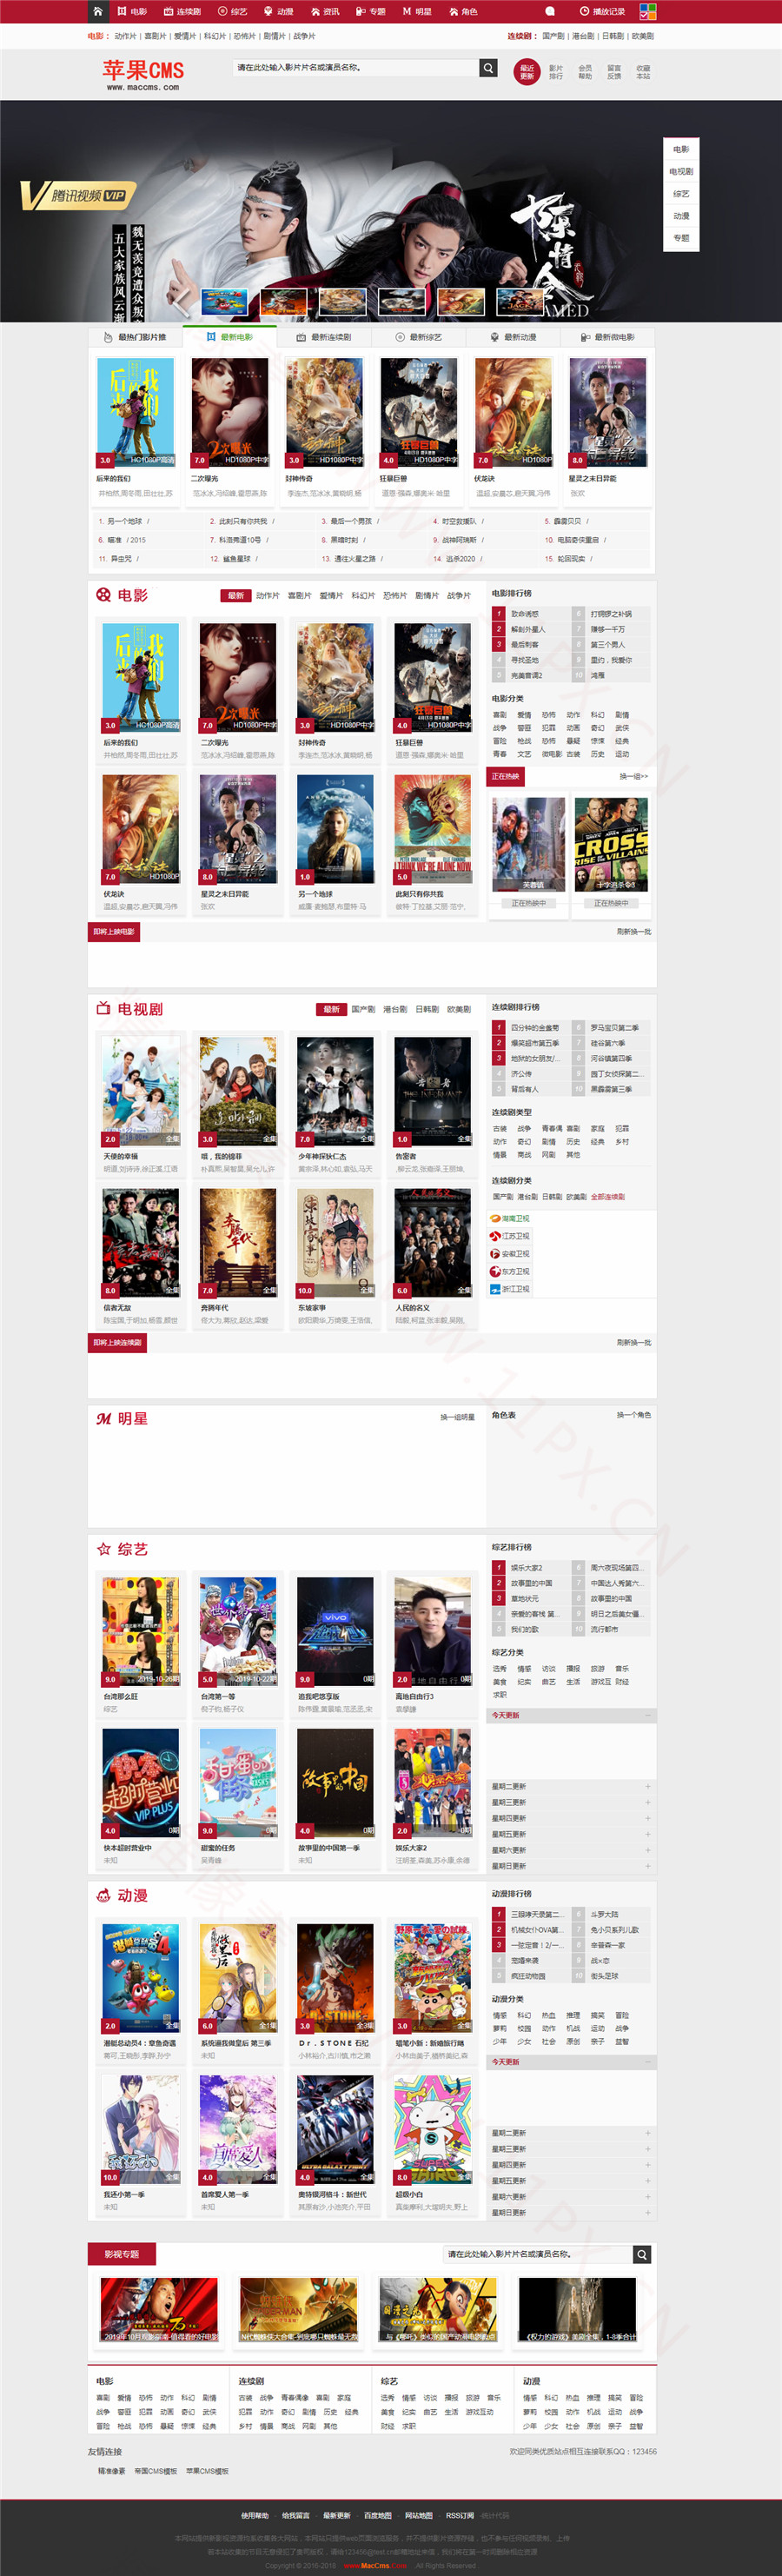782x2576 pixels.
Task: Open 连续剧 in the top navigation menu
Action: tap(182, 12)
